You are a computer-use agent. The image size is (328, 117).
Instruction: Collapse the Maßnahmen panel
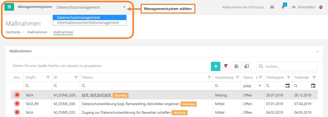pos(318,51)
